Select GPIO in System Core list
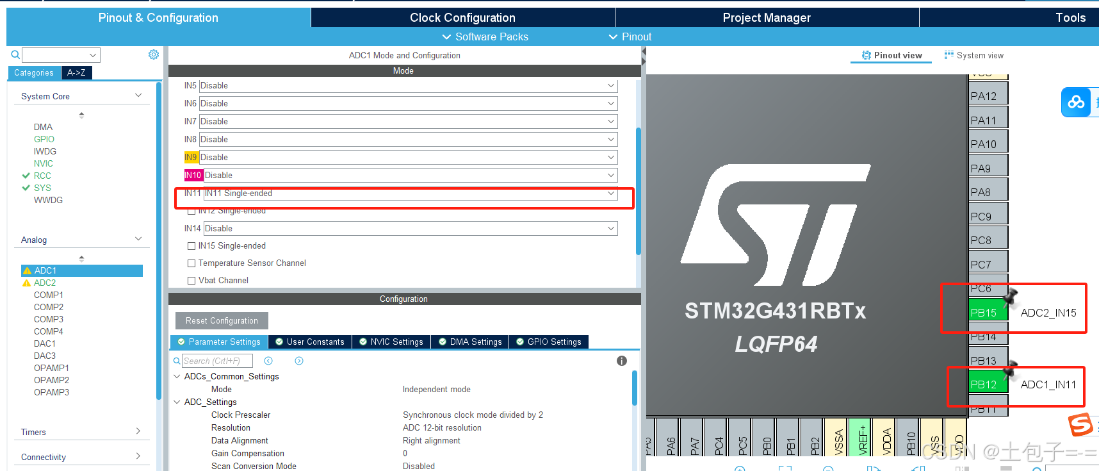The height and width of the screenshot is (471, 1099). (44, 139)
